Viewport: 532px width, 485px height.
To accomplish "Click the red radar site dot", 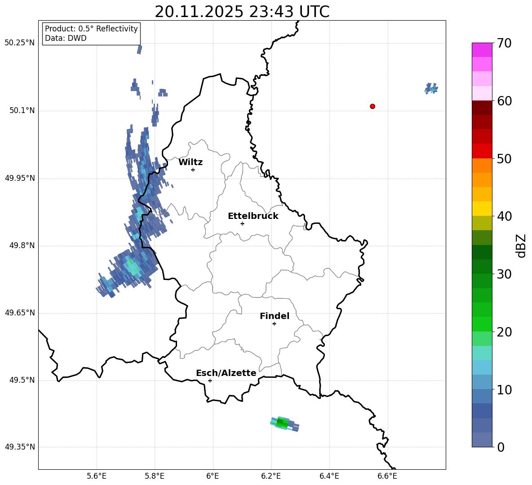I will (372, 106).
